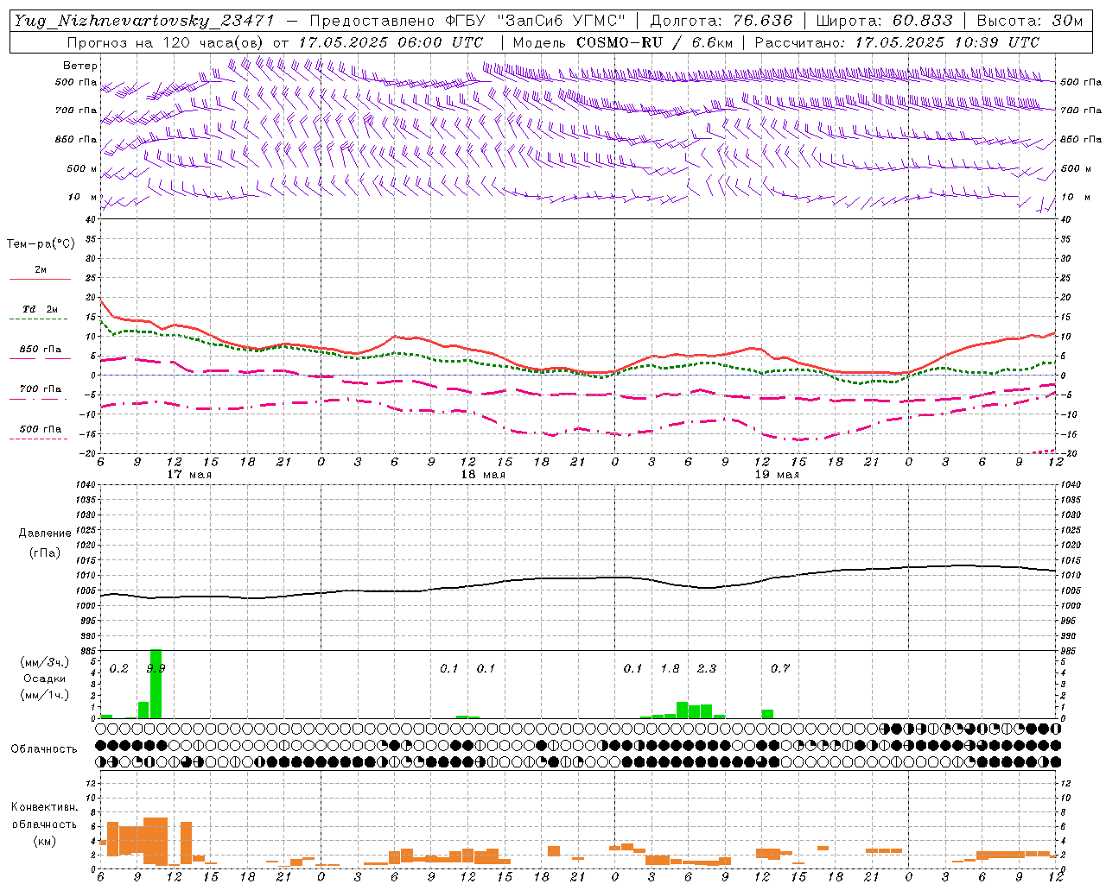
Task: Click the tallest green precipitation bar
Action: [156, 684]
